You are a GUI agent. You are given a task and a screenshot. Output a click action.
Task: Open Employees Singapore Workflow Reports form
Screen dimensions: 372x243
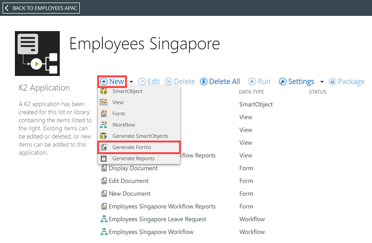tap(162, 206)
